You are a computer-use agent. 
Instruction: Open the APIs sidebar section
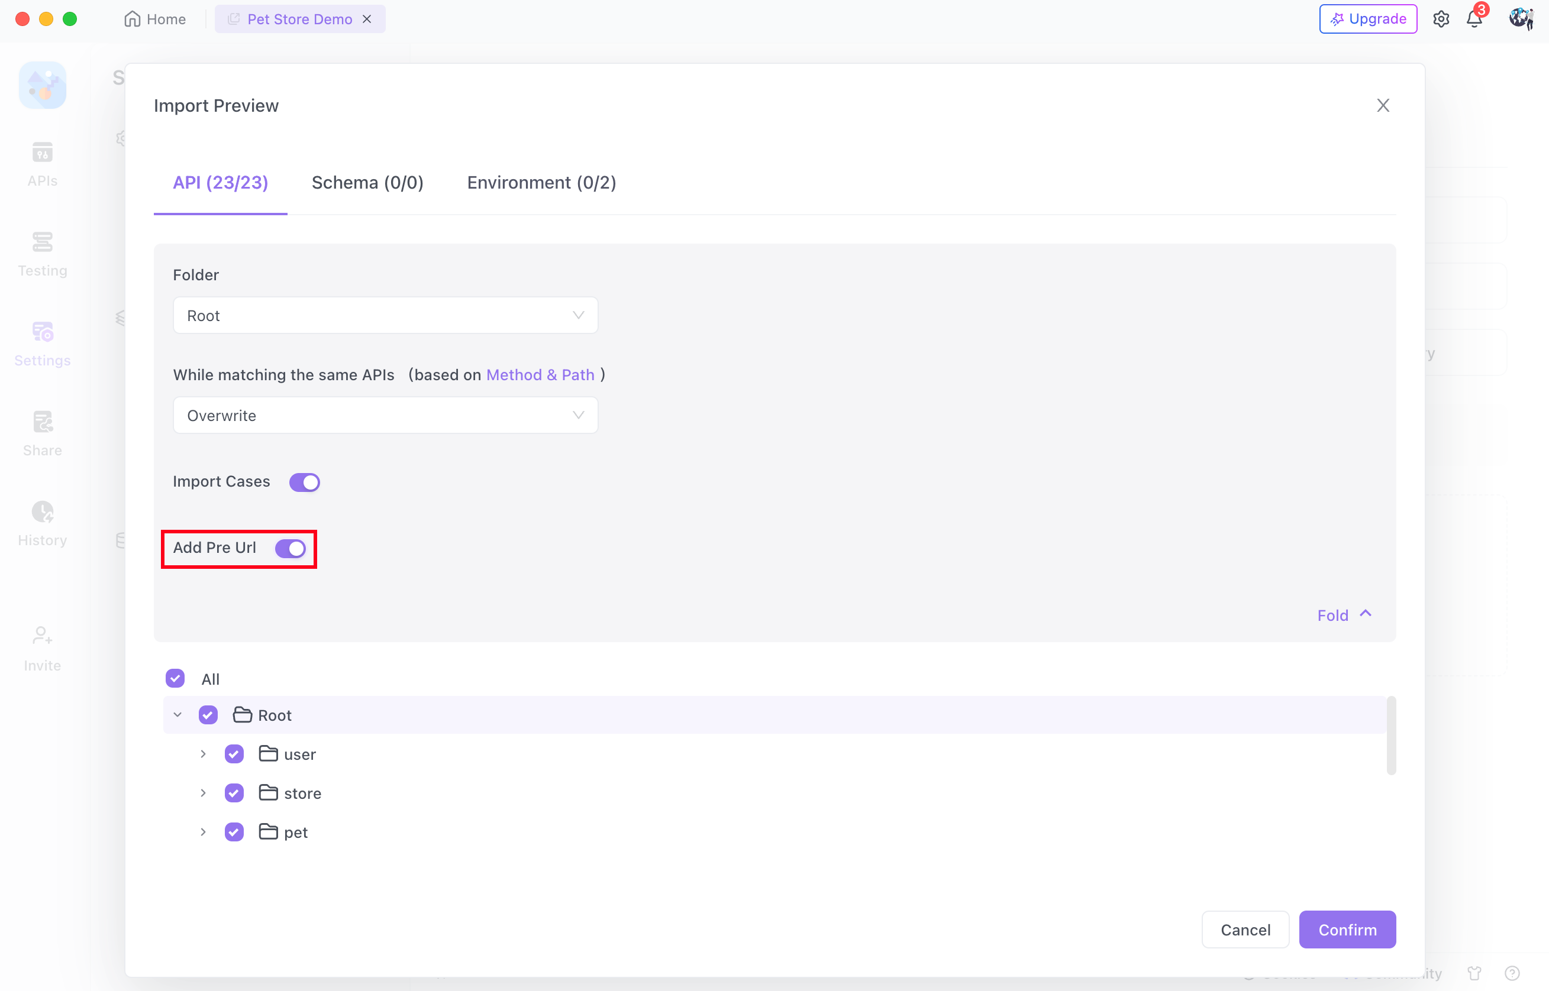coord(43,164)
